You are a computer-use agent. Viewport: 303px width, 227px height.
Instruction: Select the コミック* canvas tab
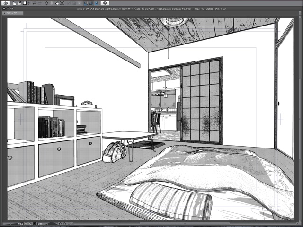tap(13, 13)
